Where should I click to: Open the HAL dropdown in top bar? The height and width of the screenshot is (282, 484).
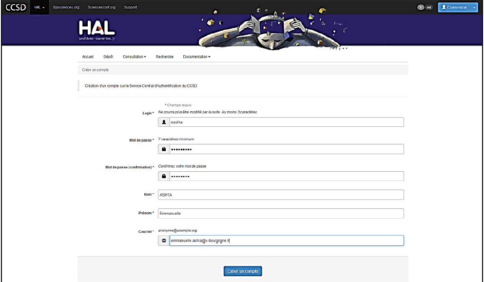point(39,7)
